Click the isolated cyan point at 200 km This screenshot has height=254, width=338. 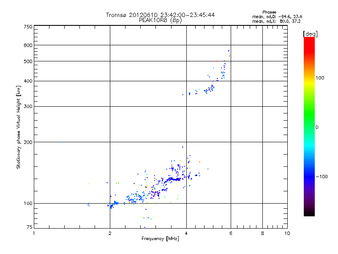pyautogui.click(x=61, y=142)
